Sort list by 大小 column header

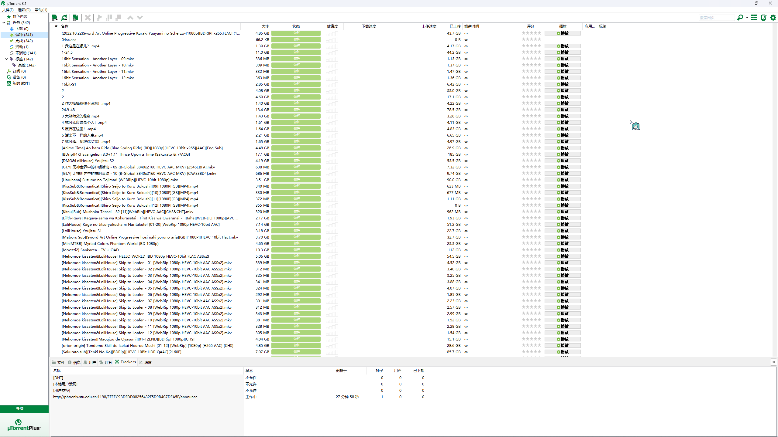pyautogui.click(x=255, y=26)
